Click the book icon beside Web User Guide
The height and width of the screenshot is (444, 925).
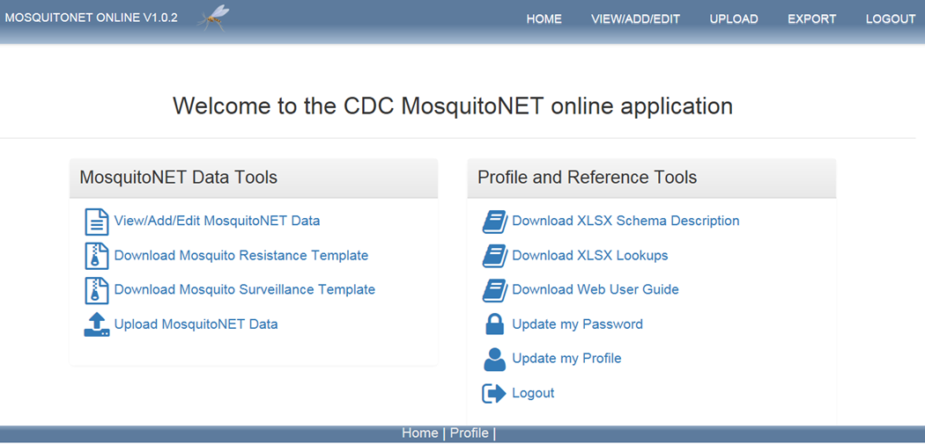tap(494, 290)
